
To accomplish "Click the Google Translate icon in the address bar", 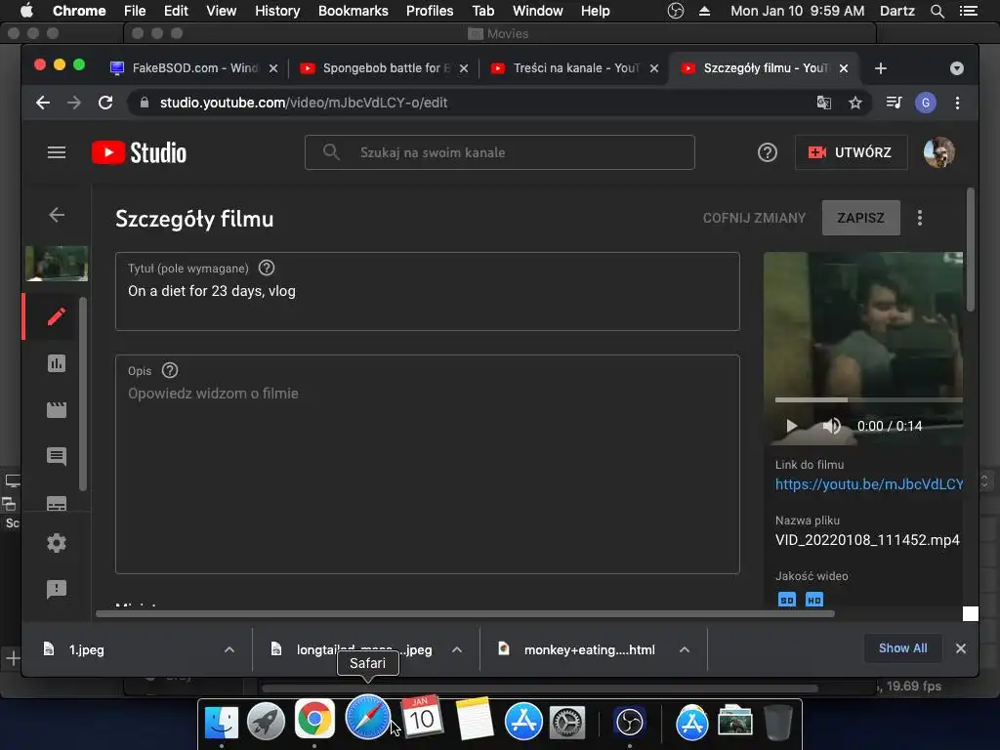I will pyautogui.click(x=824, y=103).
